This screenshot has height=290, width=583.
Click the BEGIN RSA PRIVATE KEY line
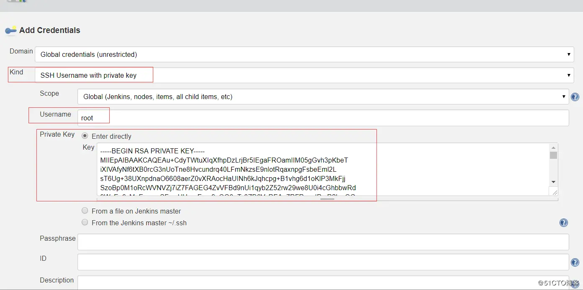click(152, 151)
